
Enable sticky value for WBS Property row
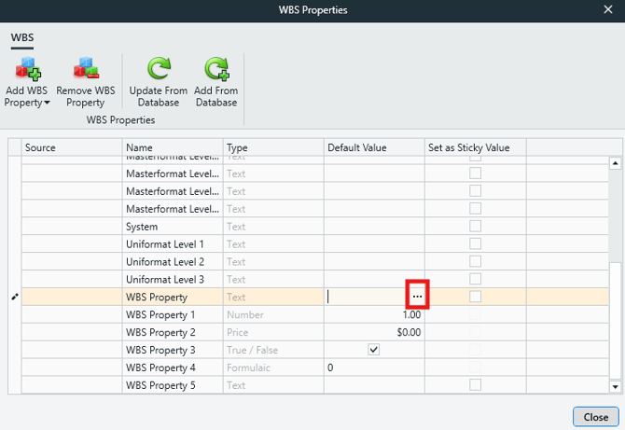tap(475, 297)
